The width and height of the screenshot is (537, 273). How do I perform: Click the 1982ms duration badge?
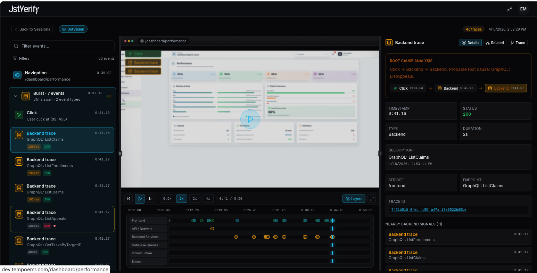coord(34,173)
